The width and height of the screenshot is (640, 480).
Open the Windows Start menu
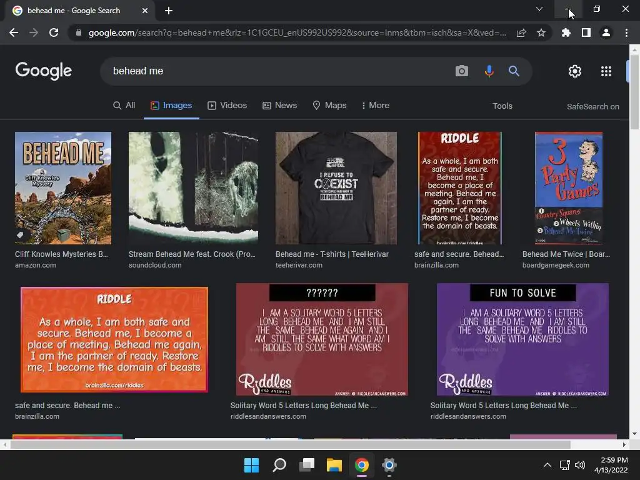(x=251, y=465)
